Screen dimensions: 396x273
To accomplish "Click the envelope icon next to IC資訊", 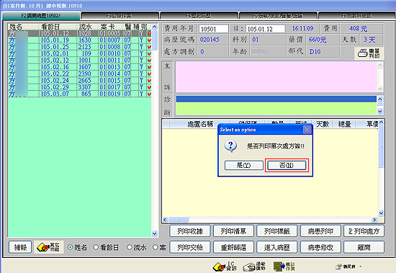I will point(254,267).
